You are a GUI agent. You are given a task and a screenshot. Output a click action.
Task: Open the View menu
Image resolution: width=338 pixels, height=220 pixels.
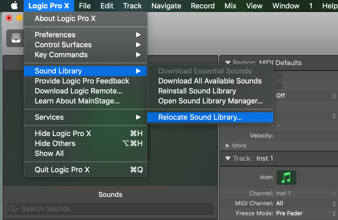254,6
